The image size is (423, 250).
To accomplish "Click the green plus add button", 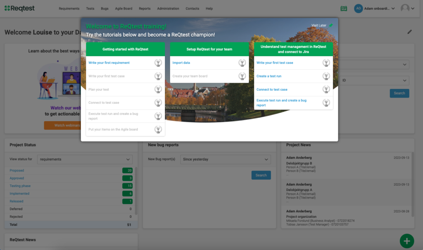I will pyautogui.click(x=407, y=241).
